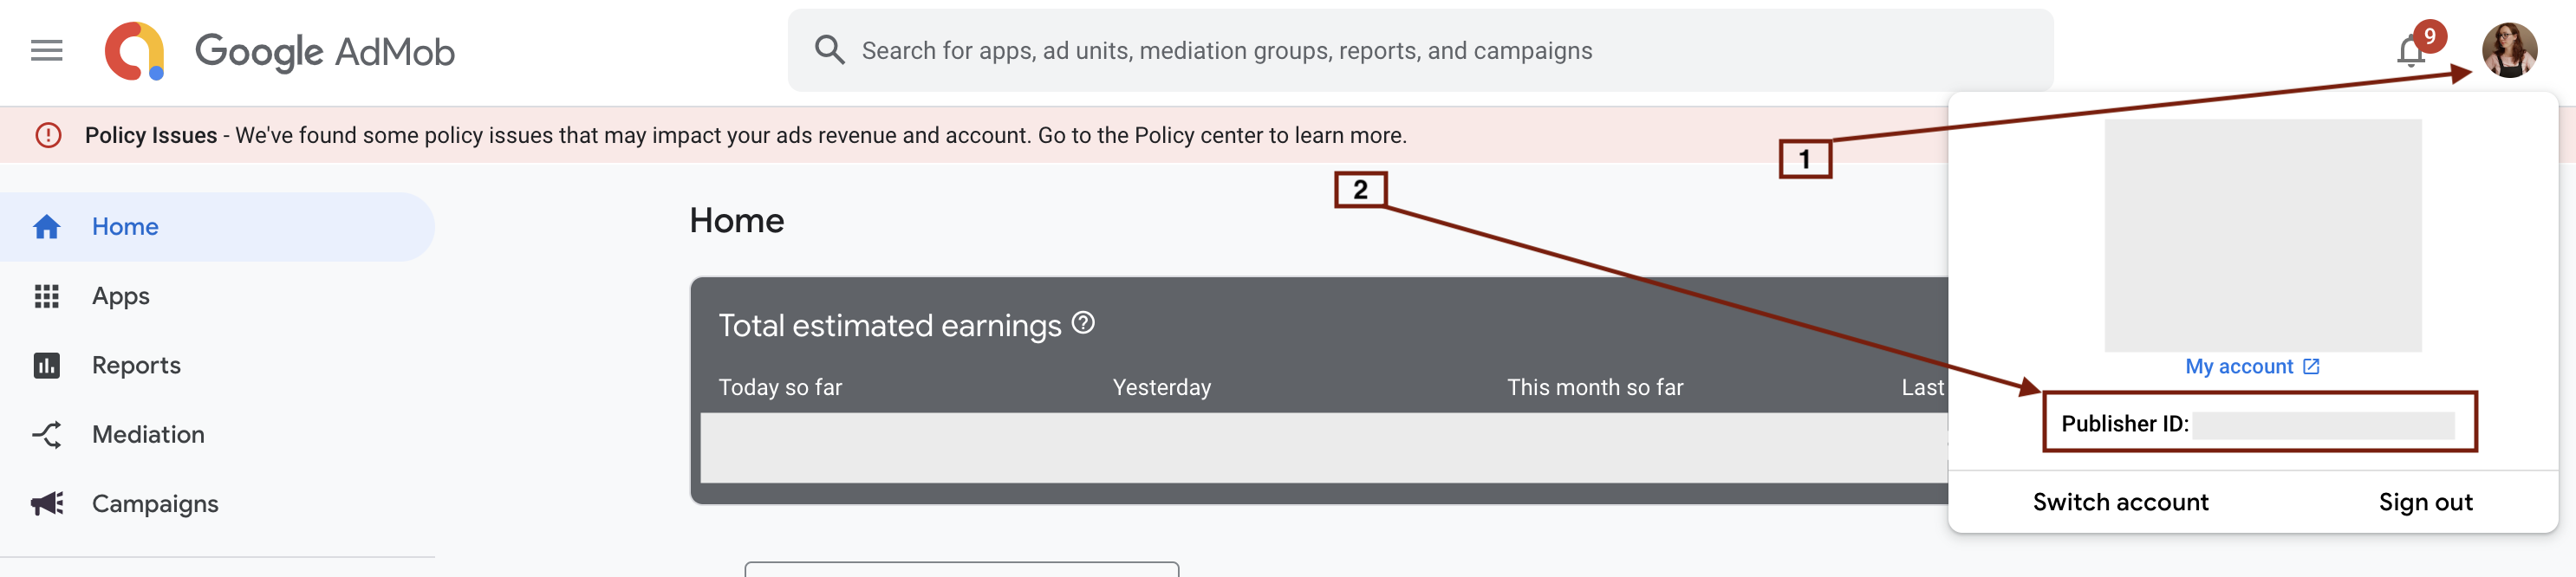Click the Mediation arrows icon

[x=46, y=434]
